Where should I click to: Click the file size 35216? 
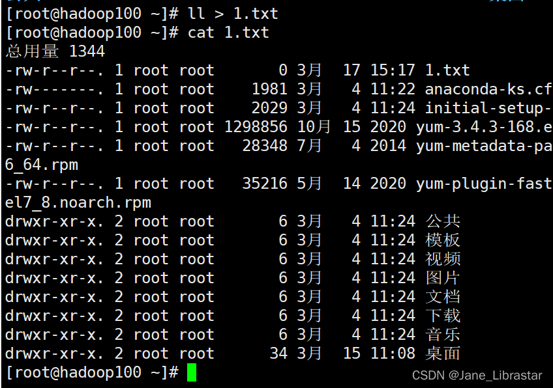pyautogui.click(x=265, y=184)
